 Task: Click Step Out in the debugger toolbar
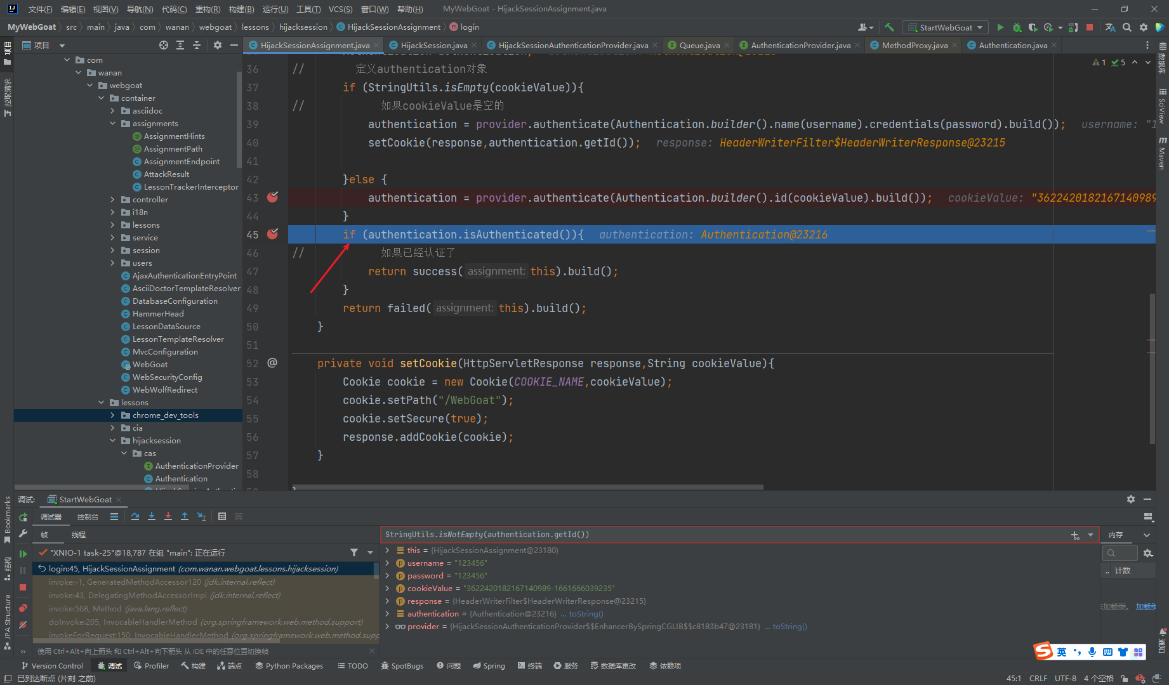click(x=185, y=516)
